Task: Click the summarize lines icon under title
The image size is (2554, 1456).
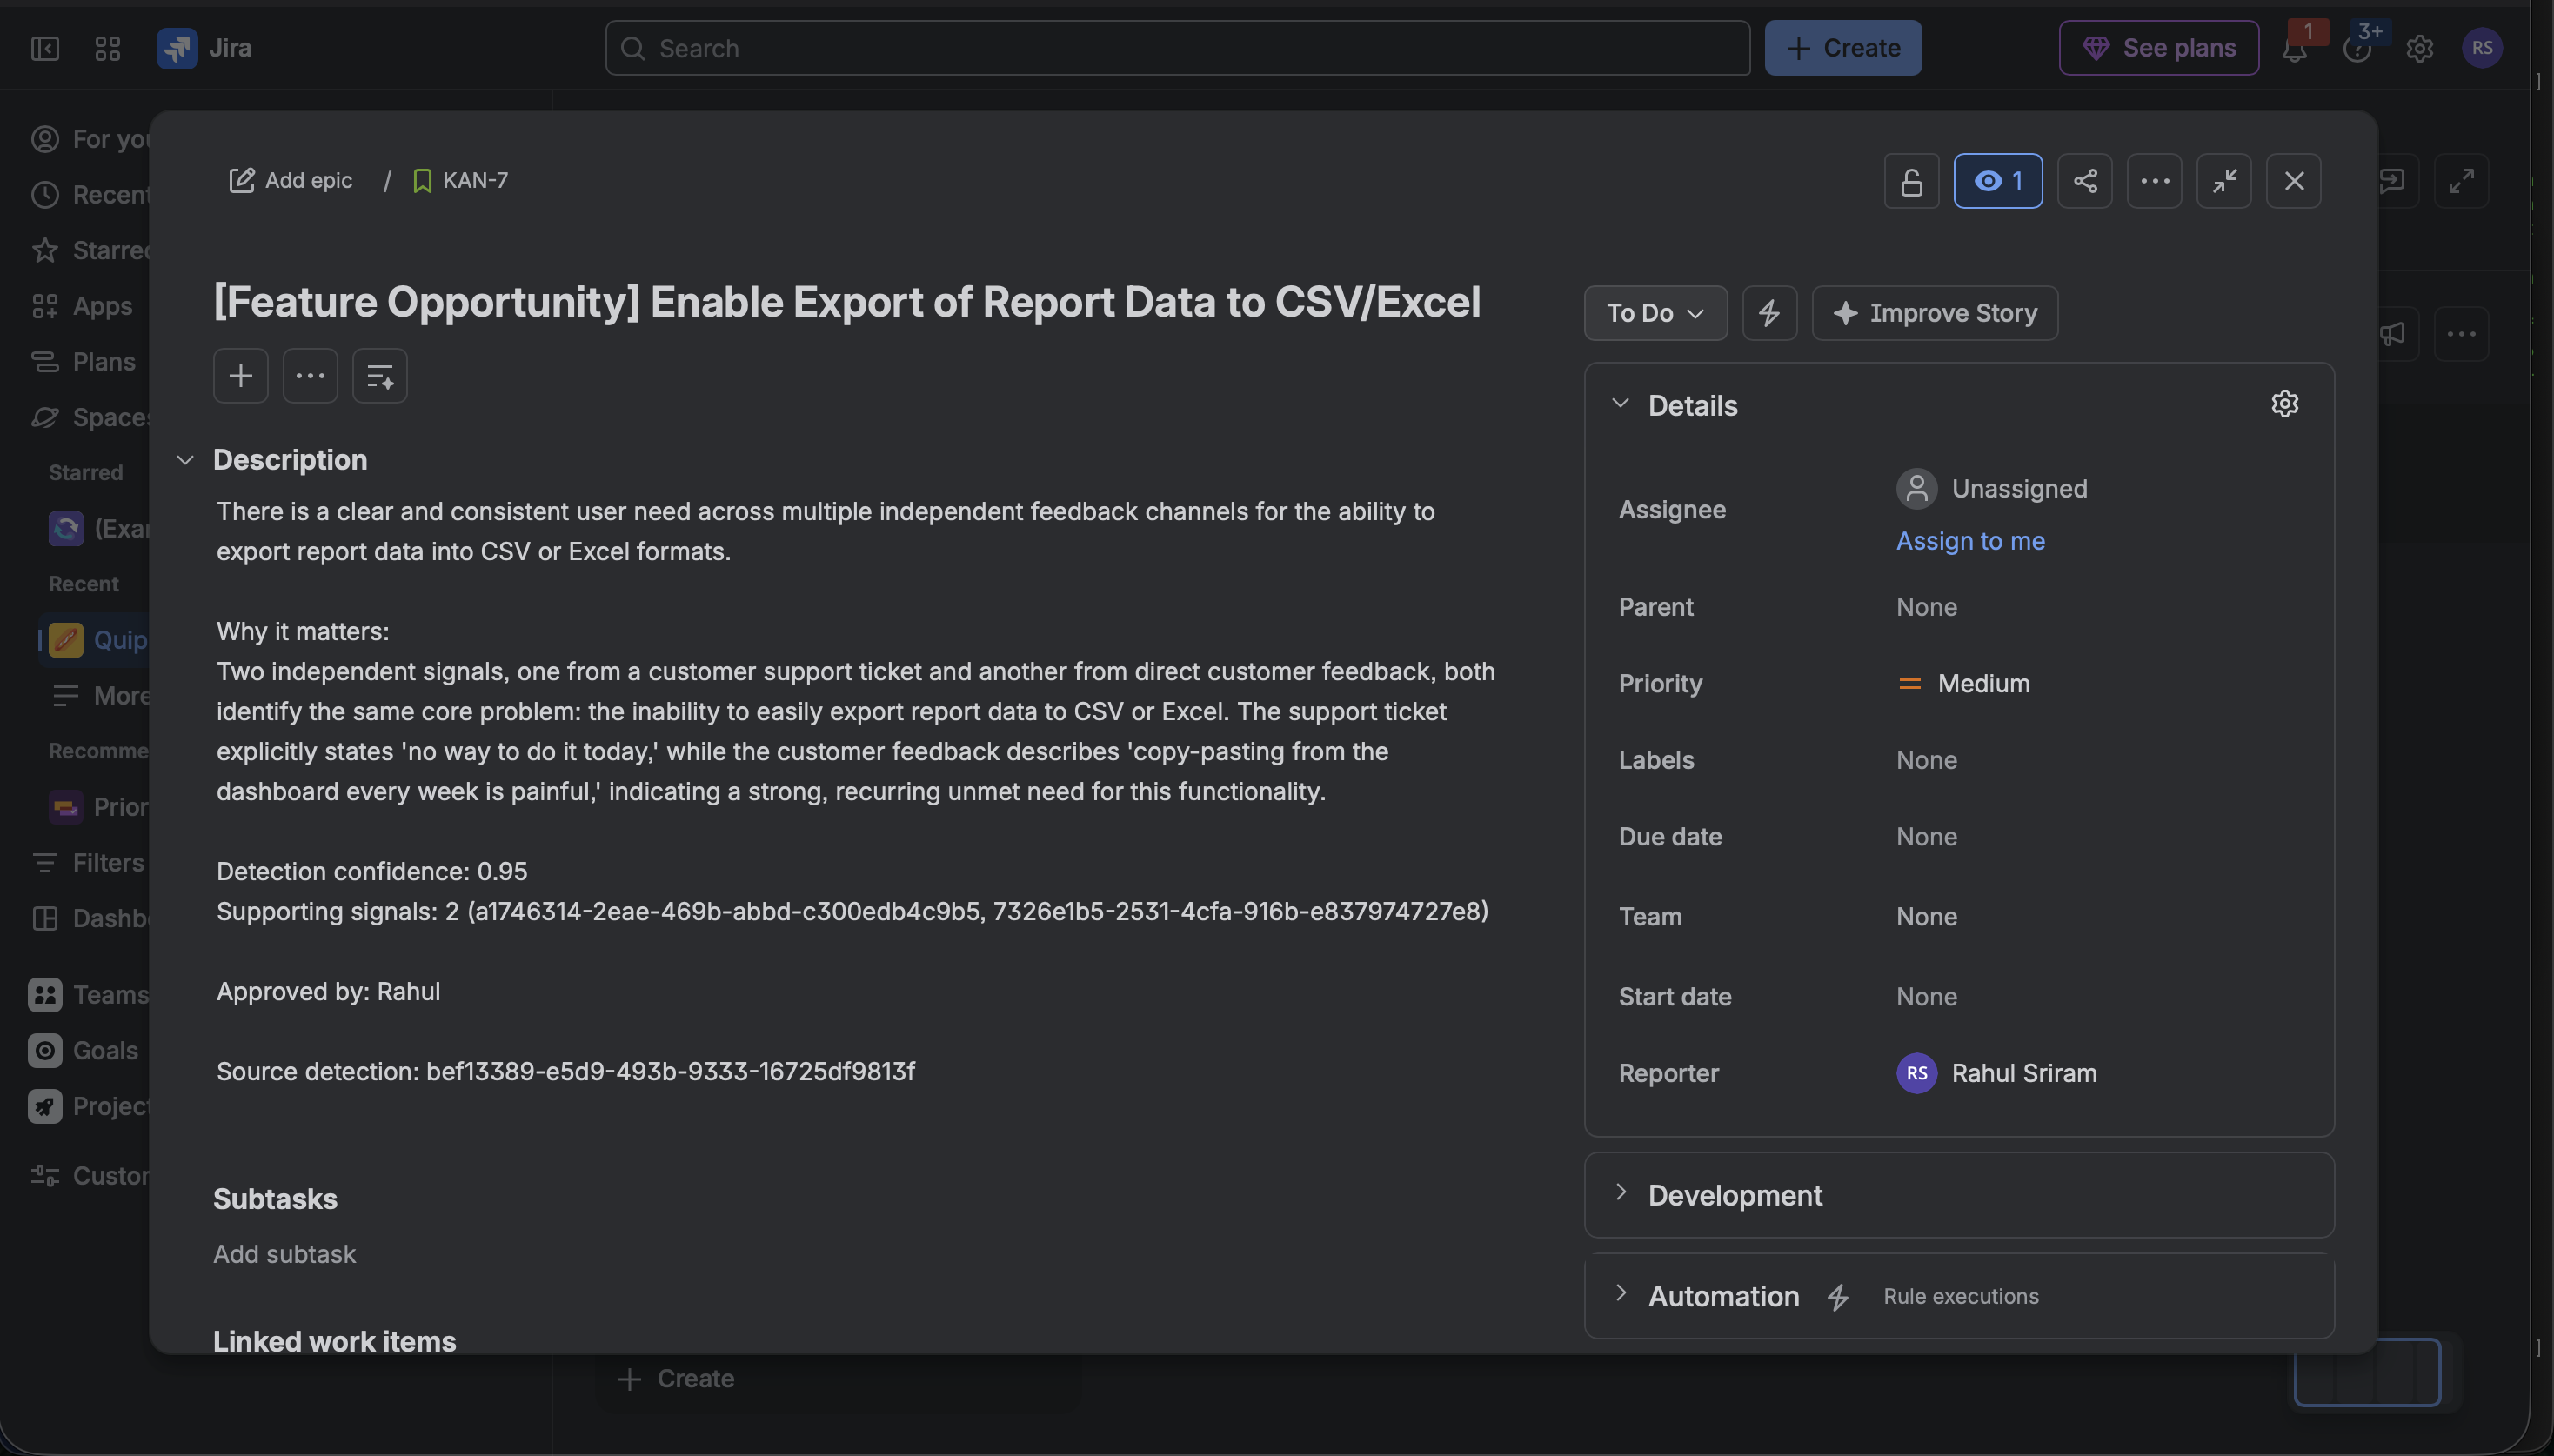Action: pyautogui.click(x=379, y=376)
